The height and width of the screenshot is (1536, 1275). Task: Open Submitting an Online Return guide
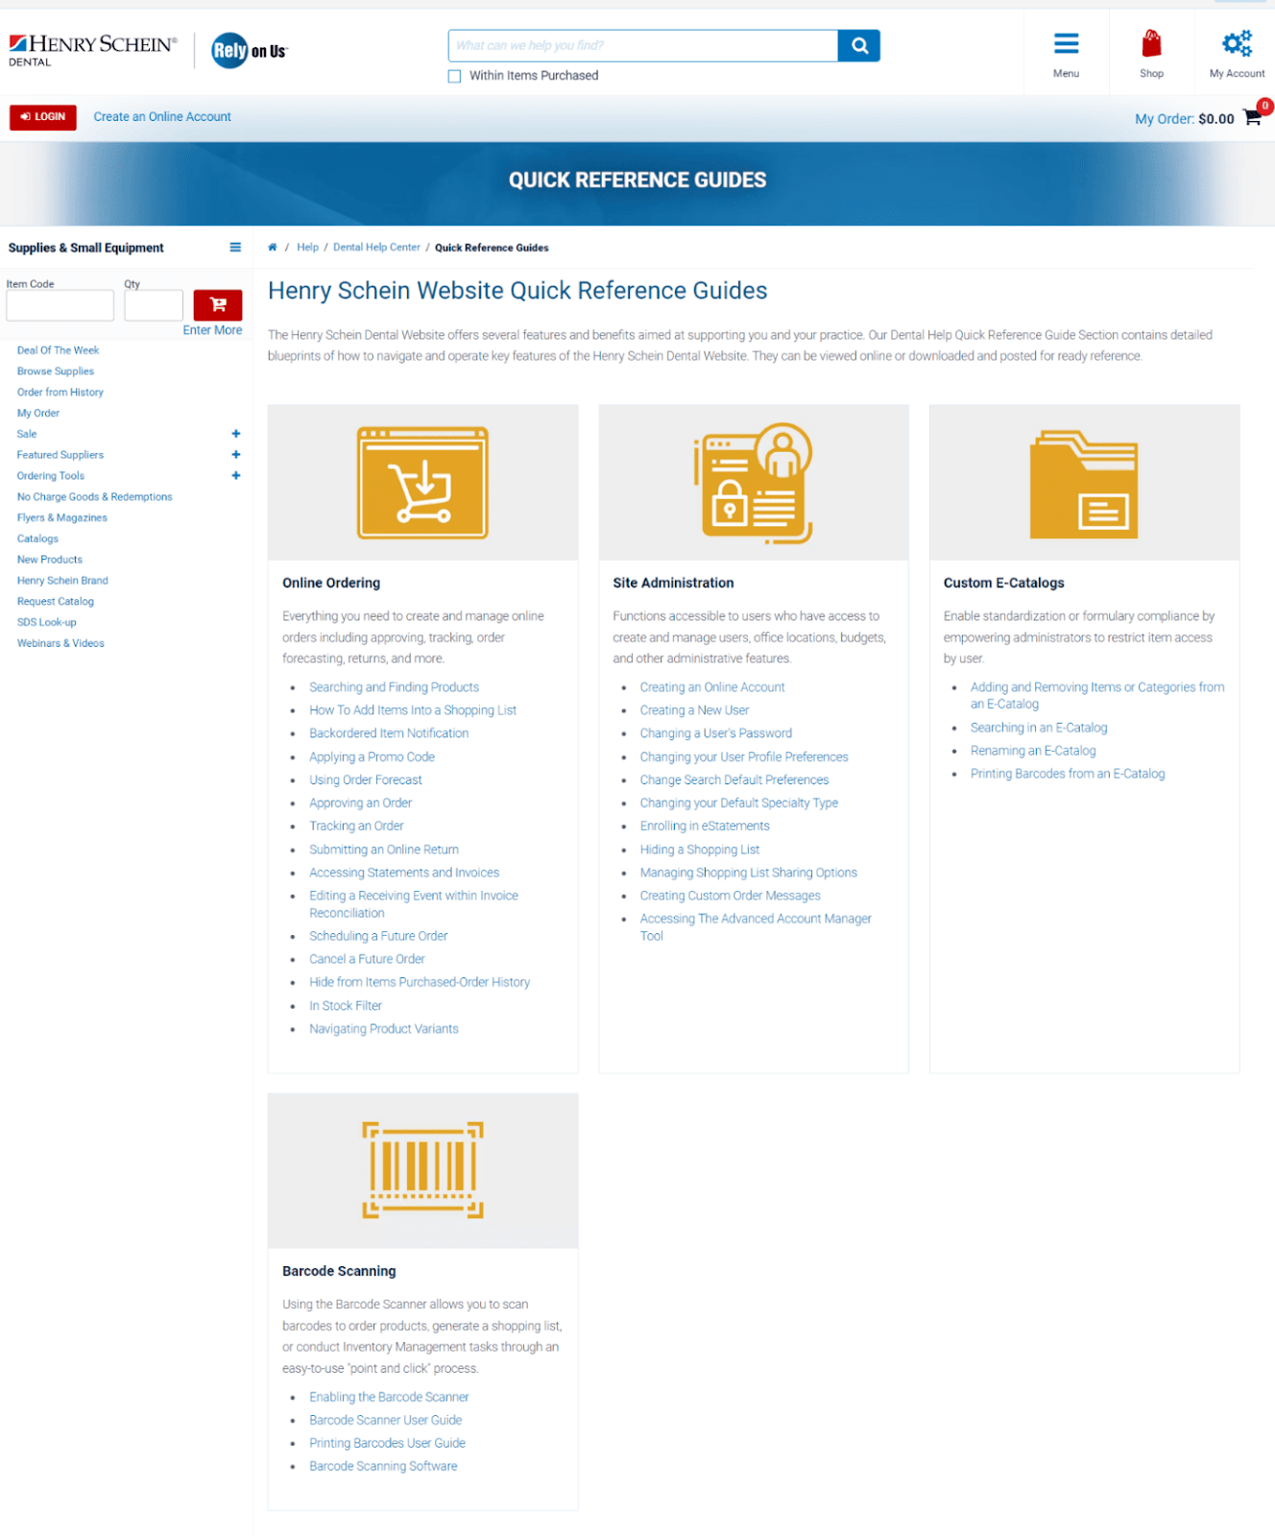click(384, 851)
